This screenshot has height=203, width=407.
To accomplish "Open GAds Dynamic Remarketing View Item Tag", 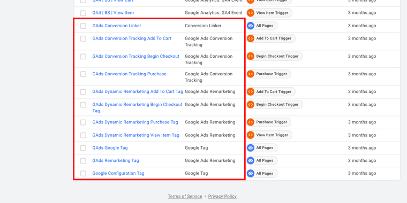I will coord(135,135).
